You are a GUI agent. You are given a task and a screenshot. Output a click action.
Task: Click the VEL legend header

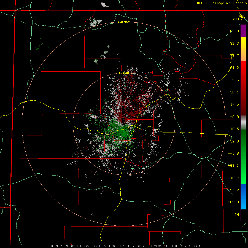242,17
